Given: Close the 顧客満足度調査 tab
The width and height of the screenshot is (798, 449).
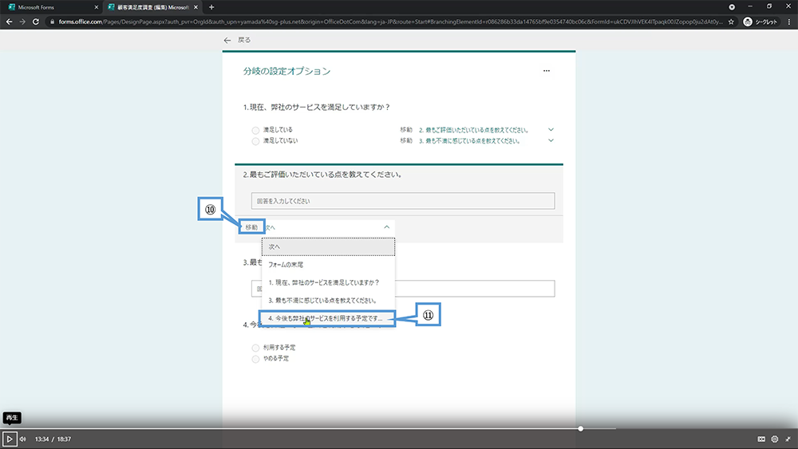Looking at the screenshot, I should click(x=196, y=7).
